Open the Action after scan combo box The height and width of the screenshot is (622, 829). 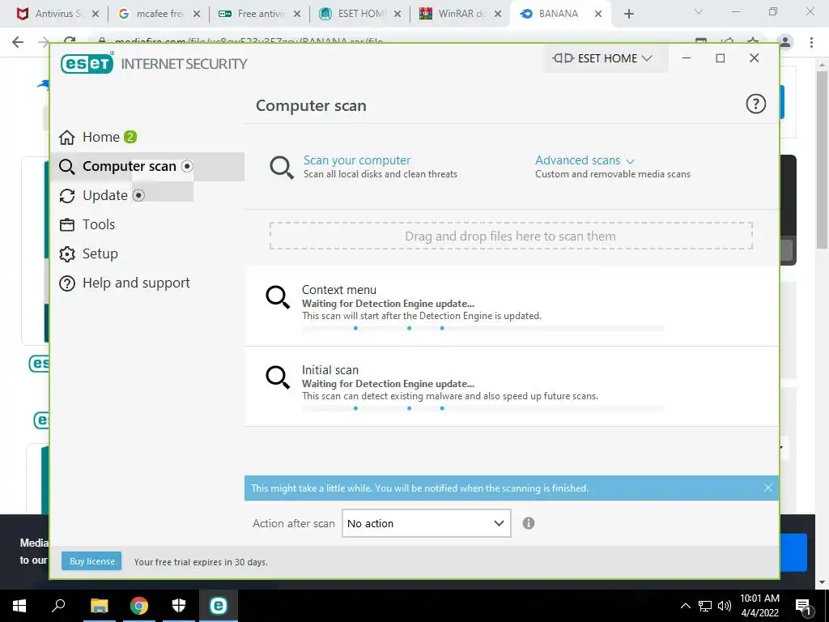[426, 523]
